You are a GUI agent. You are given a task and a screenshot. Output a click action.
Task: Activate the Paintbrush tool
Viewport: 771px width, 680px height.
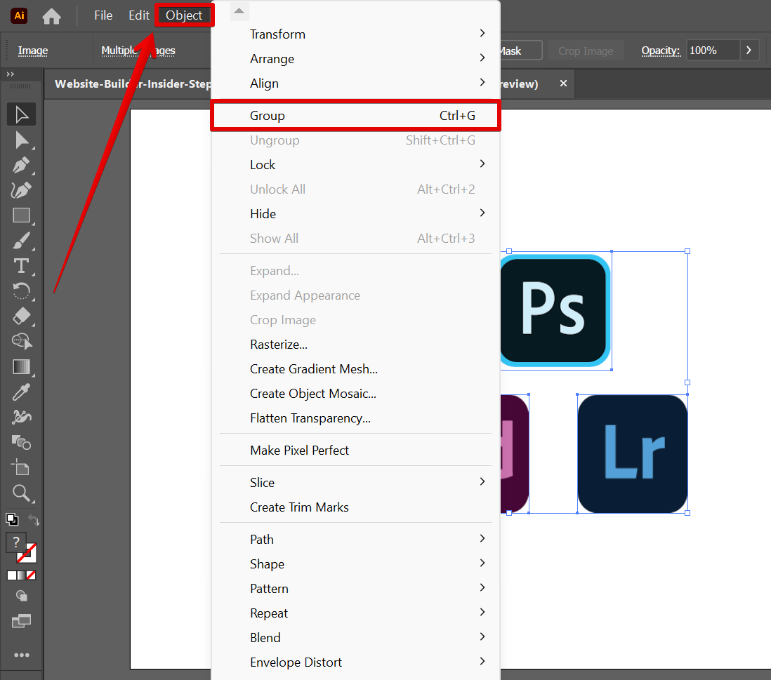pyautogui.click(x=21, y=241)
